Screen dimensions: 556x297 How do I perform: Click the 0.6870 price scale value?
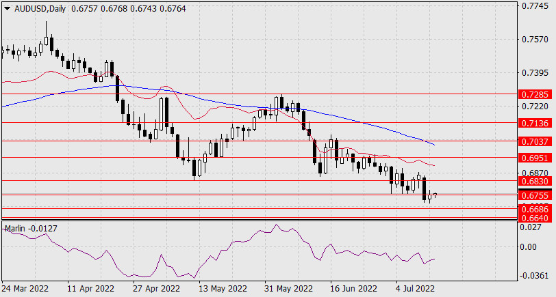coord(535,173)
